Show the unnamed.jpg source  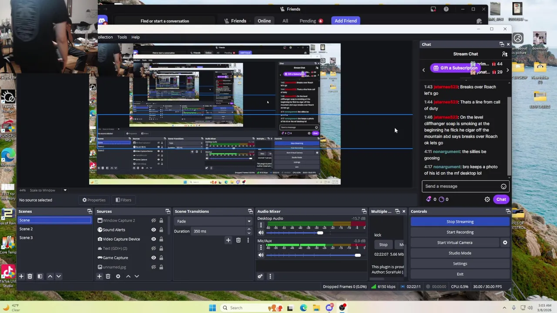[x=154, y=267]
